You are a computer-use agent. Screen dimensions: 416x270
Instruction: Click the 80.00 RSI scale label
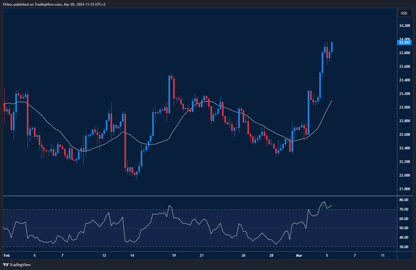point(404,200)
